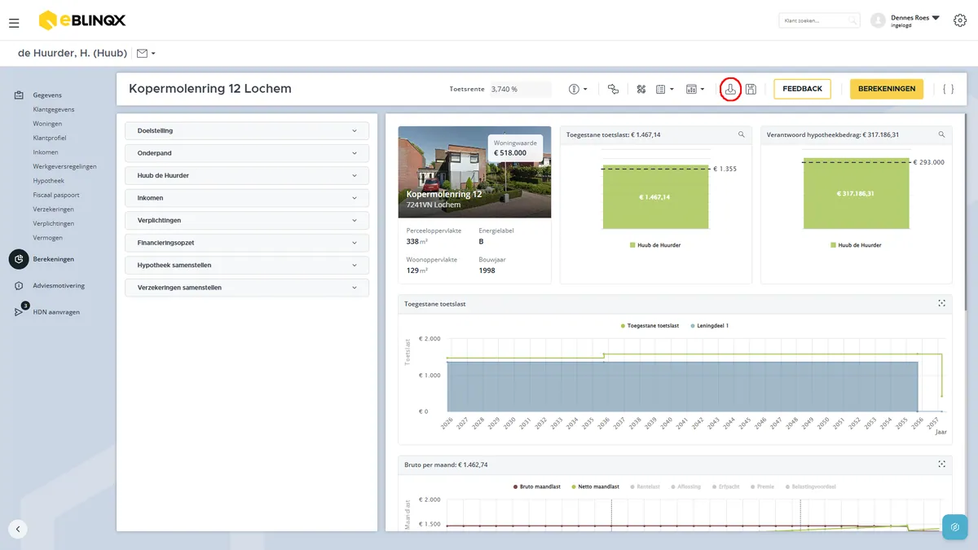The image size is (978, 550).
Task: Enable the Rentelast legend series
Action: (x=645, y=486)
